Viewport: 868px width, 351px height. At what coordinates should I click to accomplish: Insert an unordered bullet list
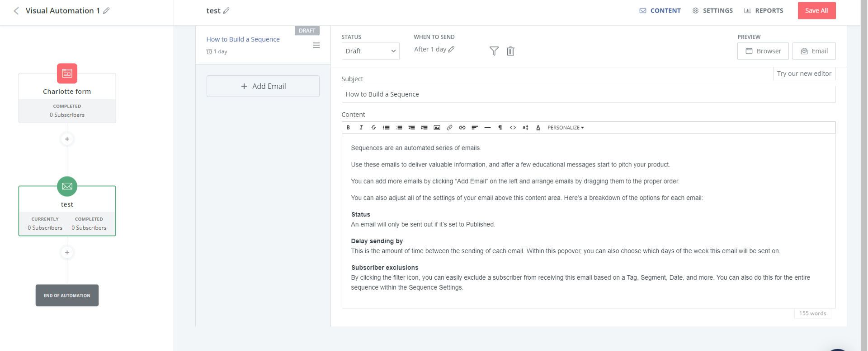pos(386,128)
